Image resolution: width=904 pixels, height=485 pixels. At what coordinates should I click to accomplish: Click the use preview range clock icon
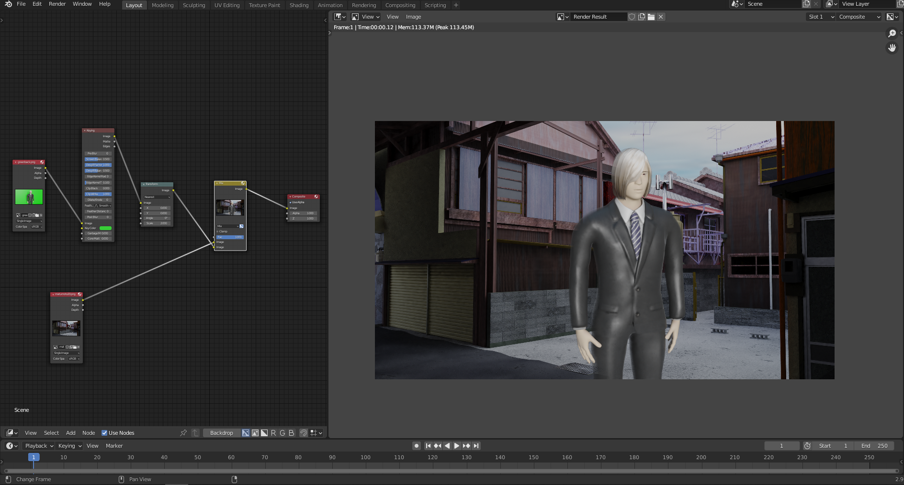[x=807, y=446]
